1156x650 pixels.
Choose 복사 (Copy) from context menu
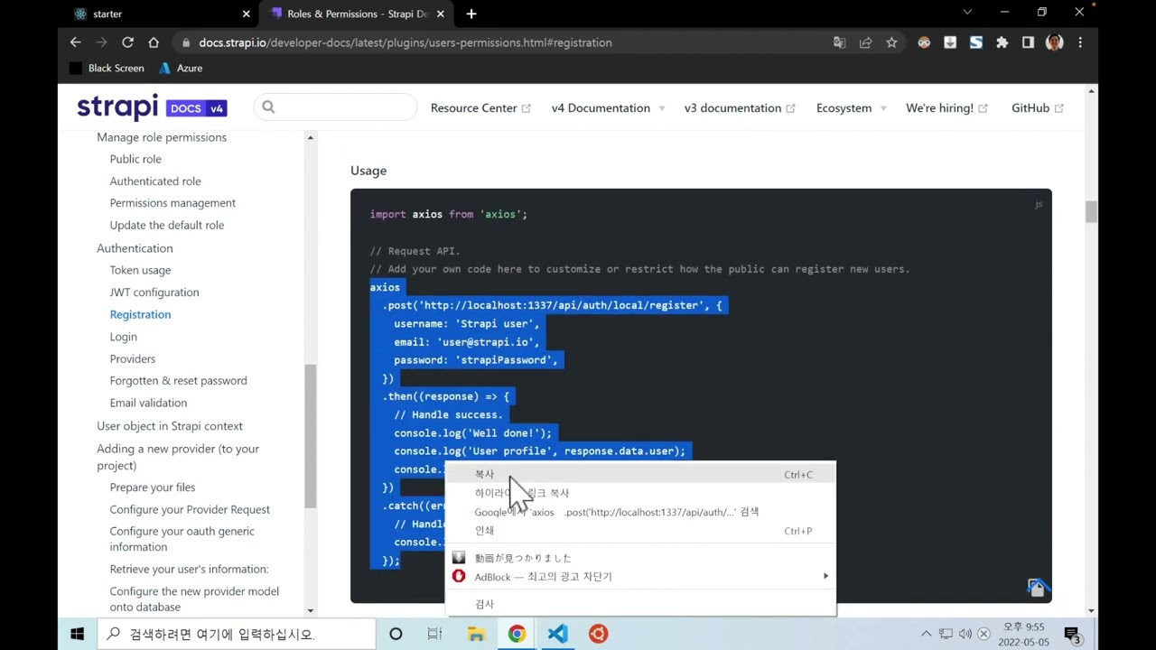(640, 474)
